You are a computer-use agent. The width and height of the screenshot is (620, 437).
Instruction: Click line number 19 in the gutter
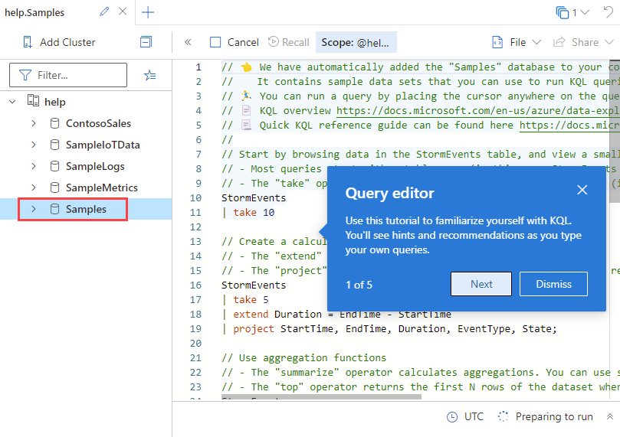point(195,329)
